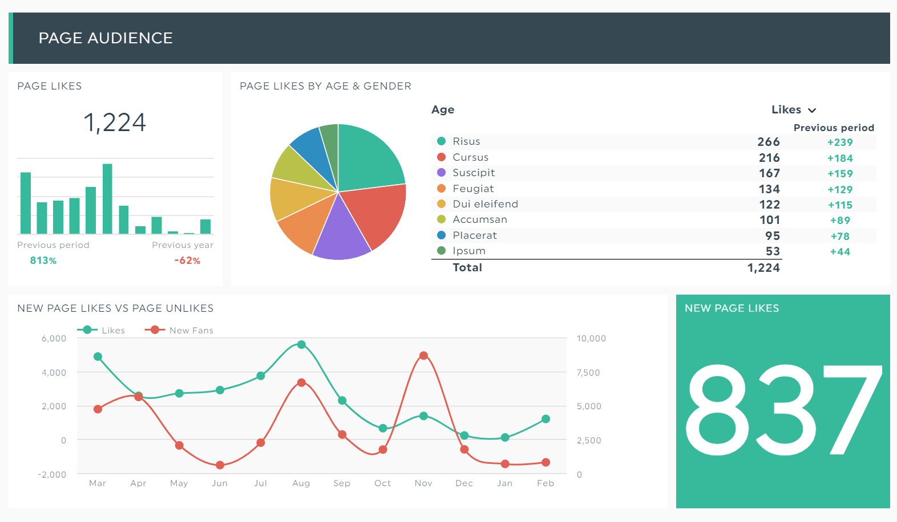Click the blue dot beside Placerat
Screen dimensions: 897x522
pos(441,235)
